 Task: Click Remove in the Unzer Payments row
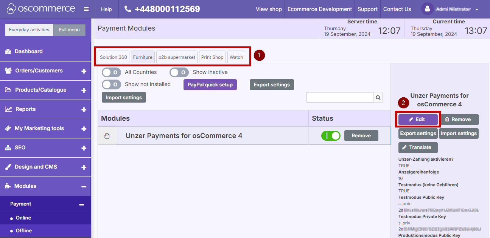pyautogui.click(x=361, y=136)
